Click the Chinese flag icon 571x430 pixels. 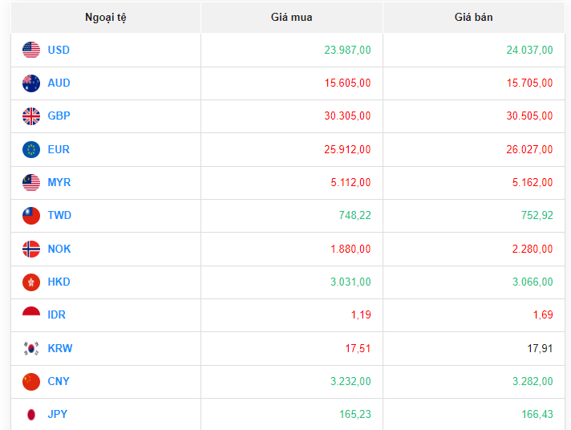pos(31,382)
